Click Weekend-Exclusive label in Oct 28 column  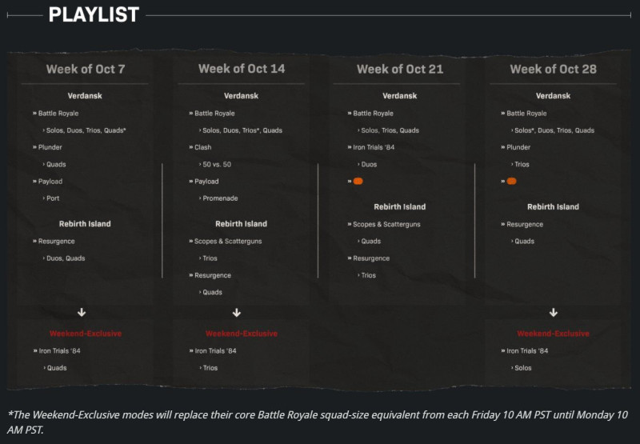[553, 334]
